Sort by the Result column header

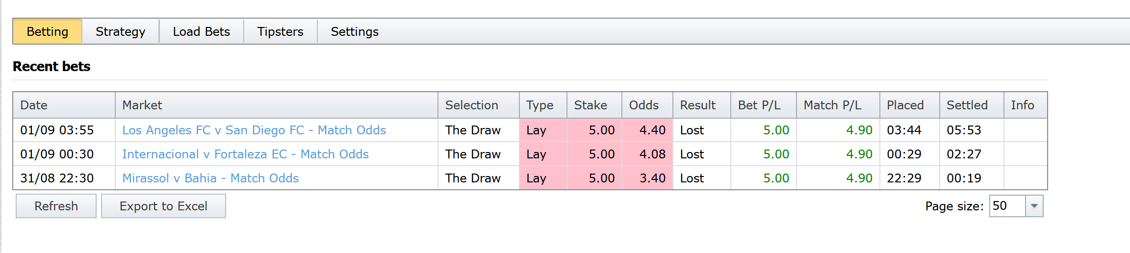(x=697, y=105)
